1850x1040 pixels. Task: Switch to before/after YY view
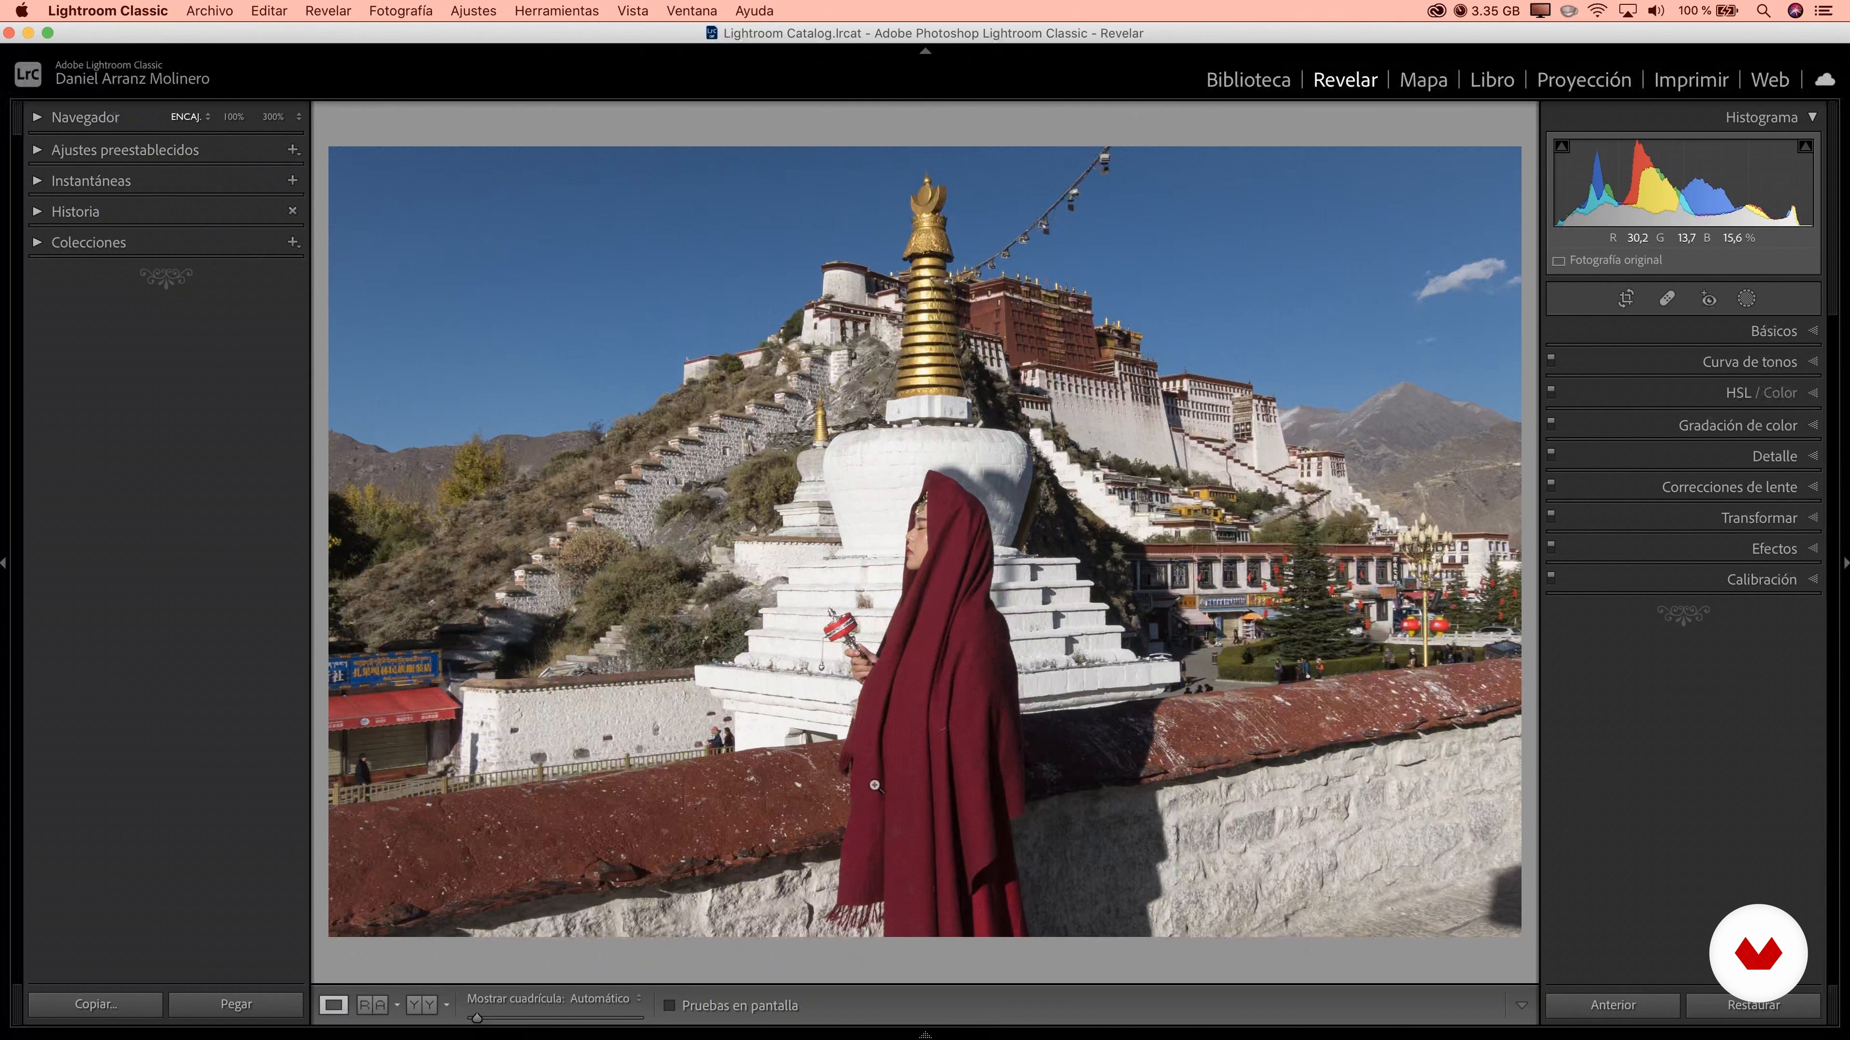click(422, 1004)
